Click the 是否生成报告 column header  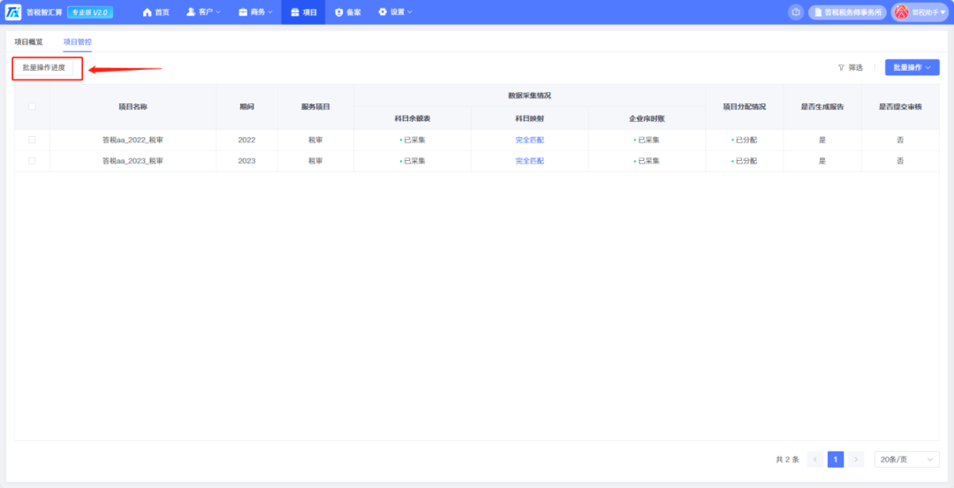[x=822, y=107]
